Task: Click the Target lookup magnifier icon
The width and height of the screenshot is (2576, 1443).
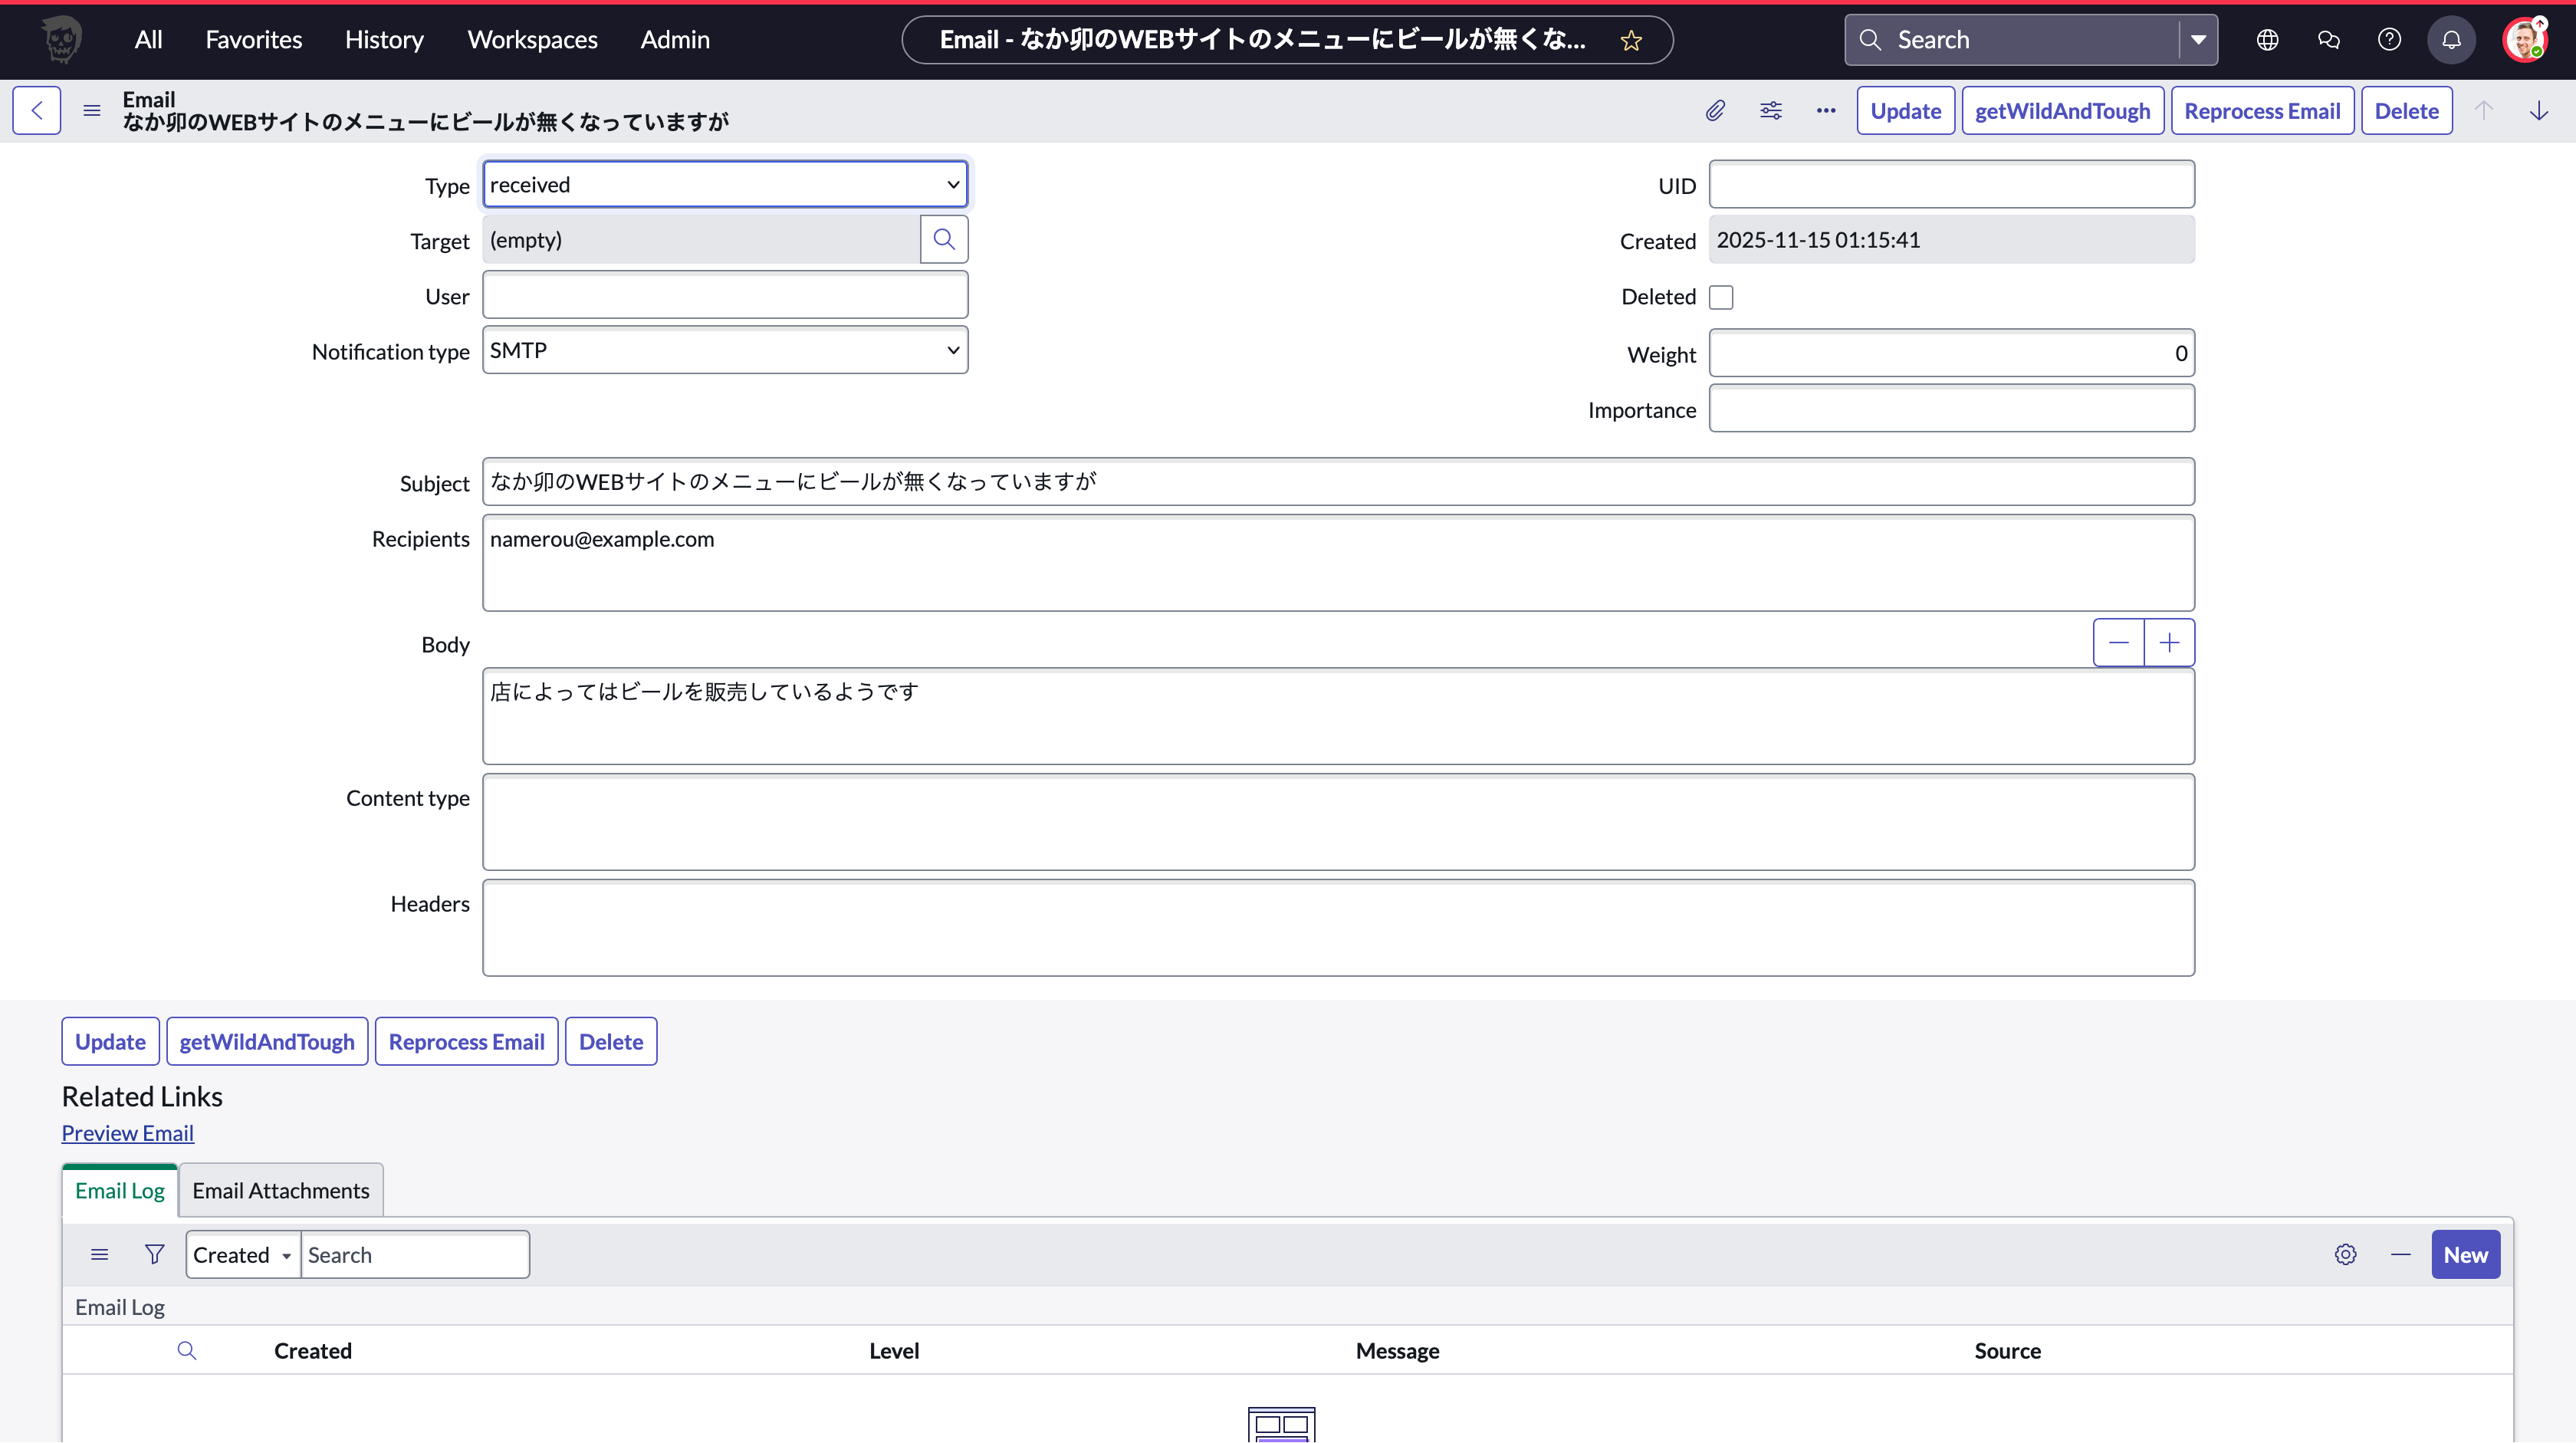Action: [943, 240]
